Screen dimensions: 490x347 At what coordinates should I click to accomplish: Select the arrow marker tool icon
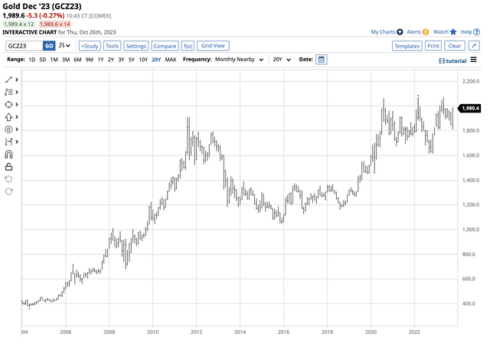click(x=8, y=117)
